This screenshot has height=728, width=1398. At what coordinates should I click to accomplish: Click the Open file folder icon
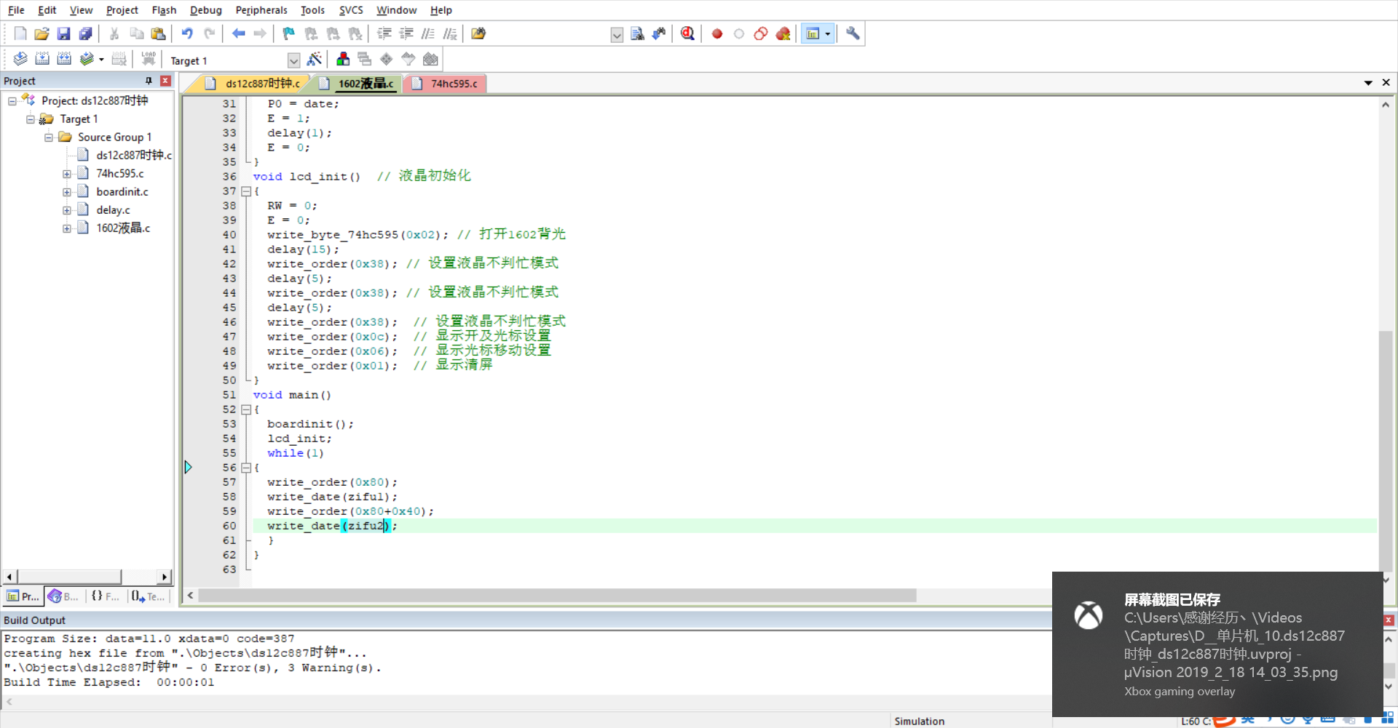coord(42,33)
